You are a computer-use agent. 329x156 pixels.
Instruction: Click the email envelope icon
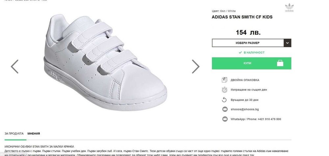225,109
